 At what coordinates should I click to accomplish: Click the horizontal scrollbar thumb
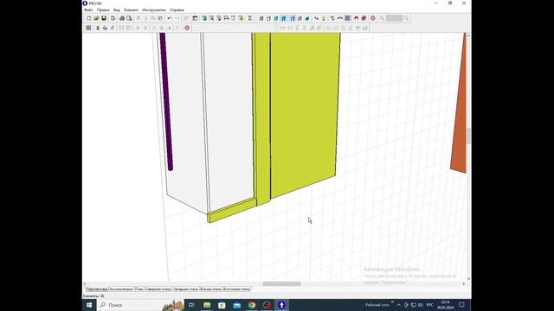click(x=281, y=284)
